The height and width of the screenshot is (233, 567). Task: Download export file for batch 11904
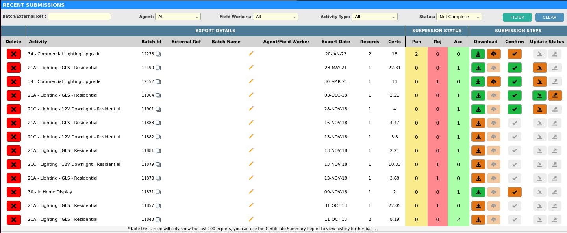tap(478, 95)
